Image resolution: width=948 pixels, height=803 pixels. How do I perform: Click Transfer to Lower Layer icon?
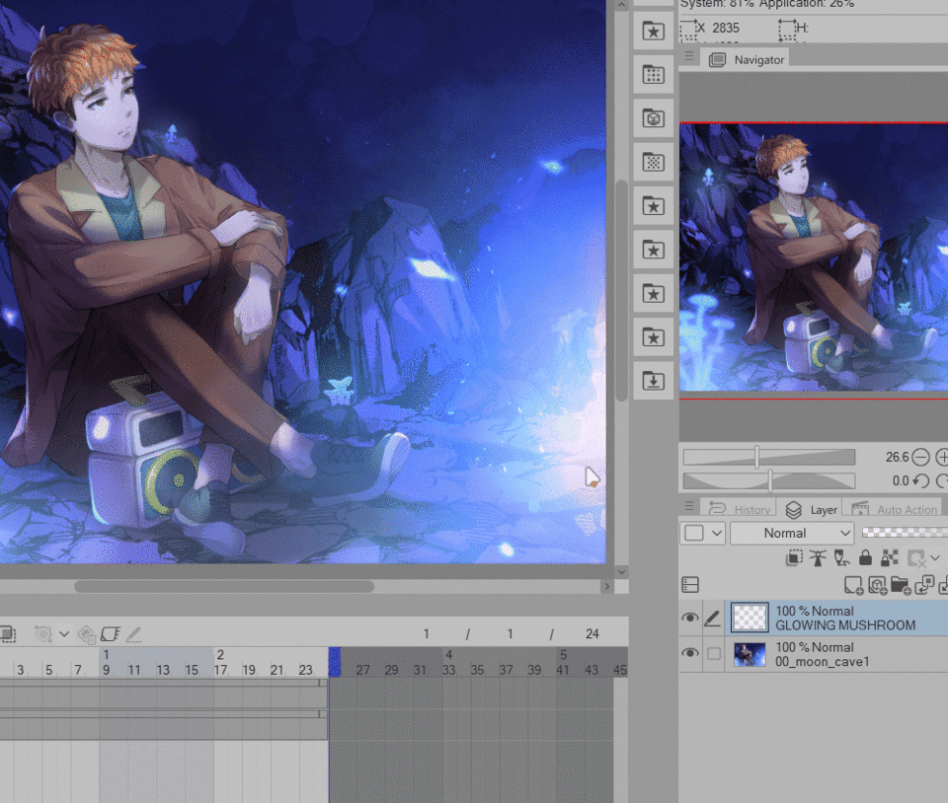924,585
